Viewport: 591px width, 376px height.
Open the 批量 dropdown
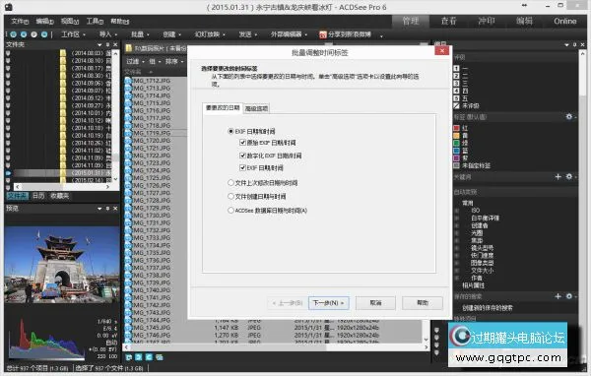click(x=140, y=34)
